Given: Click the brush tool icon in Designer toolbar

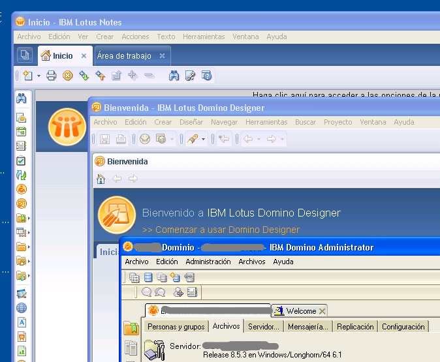Looking at the screenshot, I should click(193, 139).
